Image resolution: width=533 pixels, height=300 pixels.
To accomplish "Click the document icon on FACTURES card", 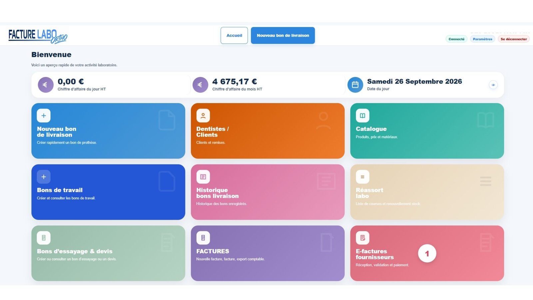I will (x=203, y=238).
